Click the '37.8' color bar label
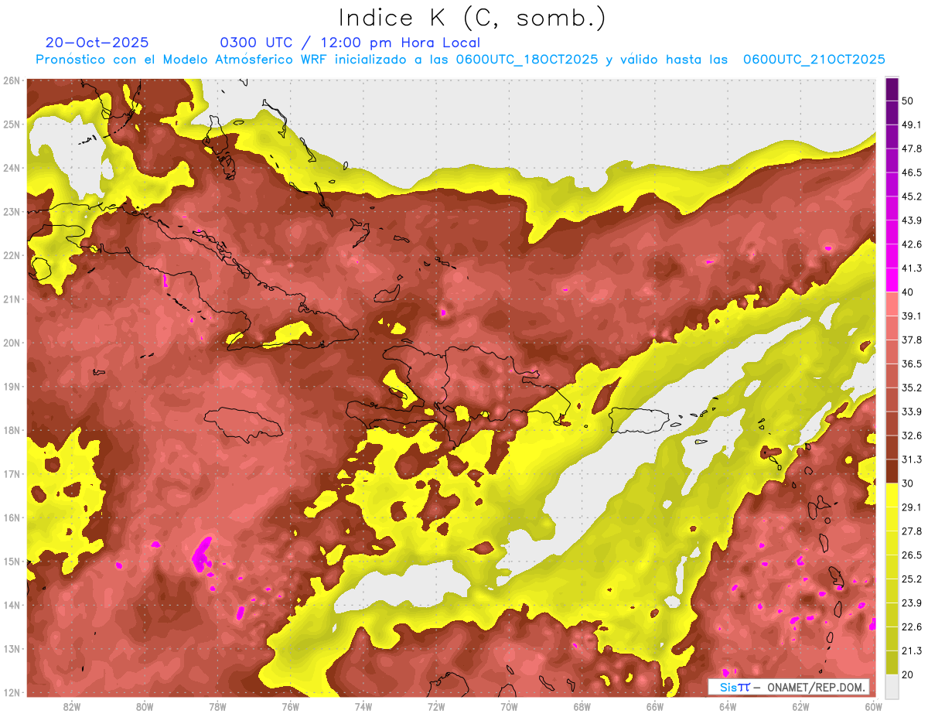Screen dimensions: 928x717 point(912,340)
